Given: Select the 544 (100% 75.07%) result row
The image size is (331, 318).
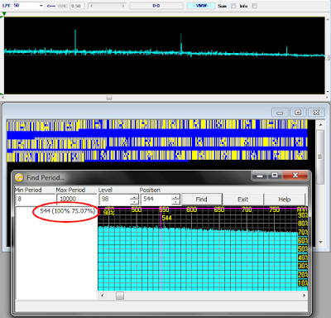Looking at the screenshot, I should point(67,211).
